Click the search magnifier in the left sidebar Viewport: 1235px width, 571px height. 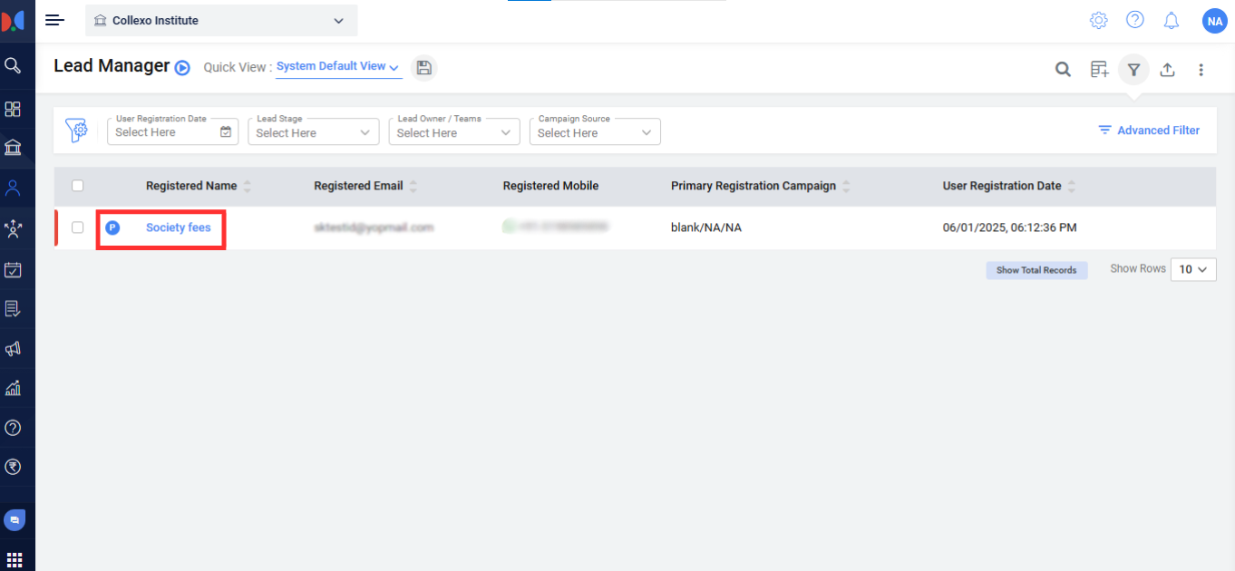pos(13,65)
